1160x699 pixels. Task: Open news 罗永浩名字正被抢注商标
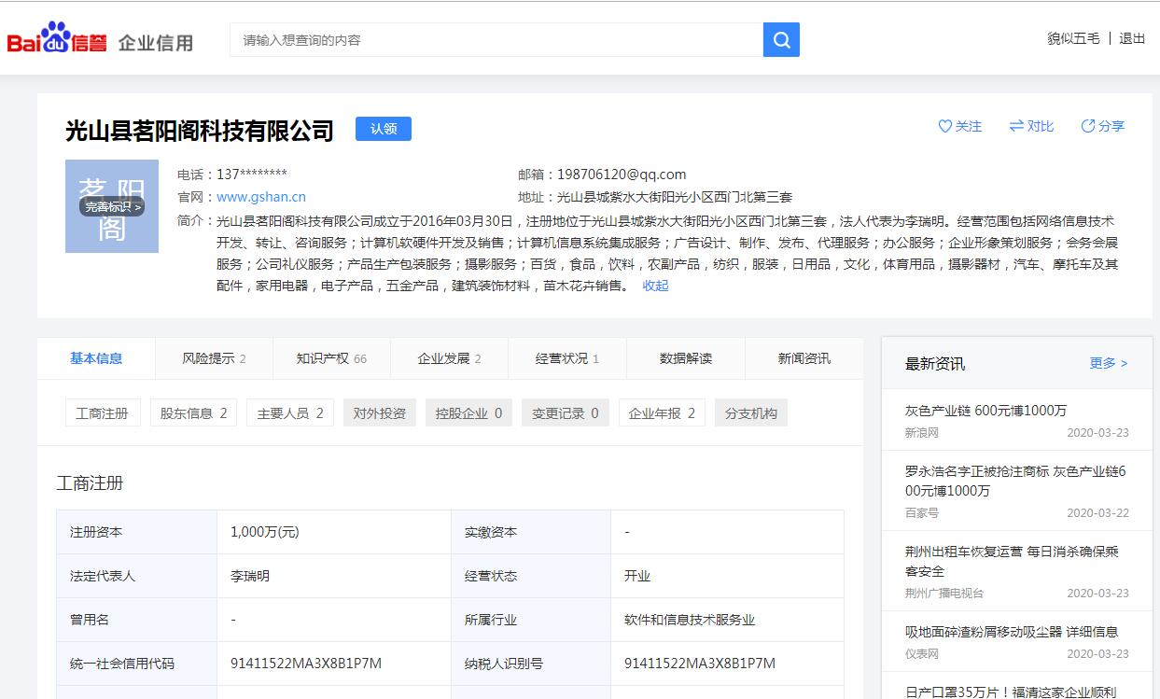tap(1015, 481)
